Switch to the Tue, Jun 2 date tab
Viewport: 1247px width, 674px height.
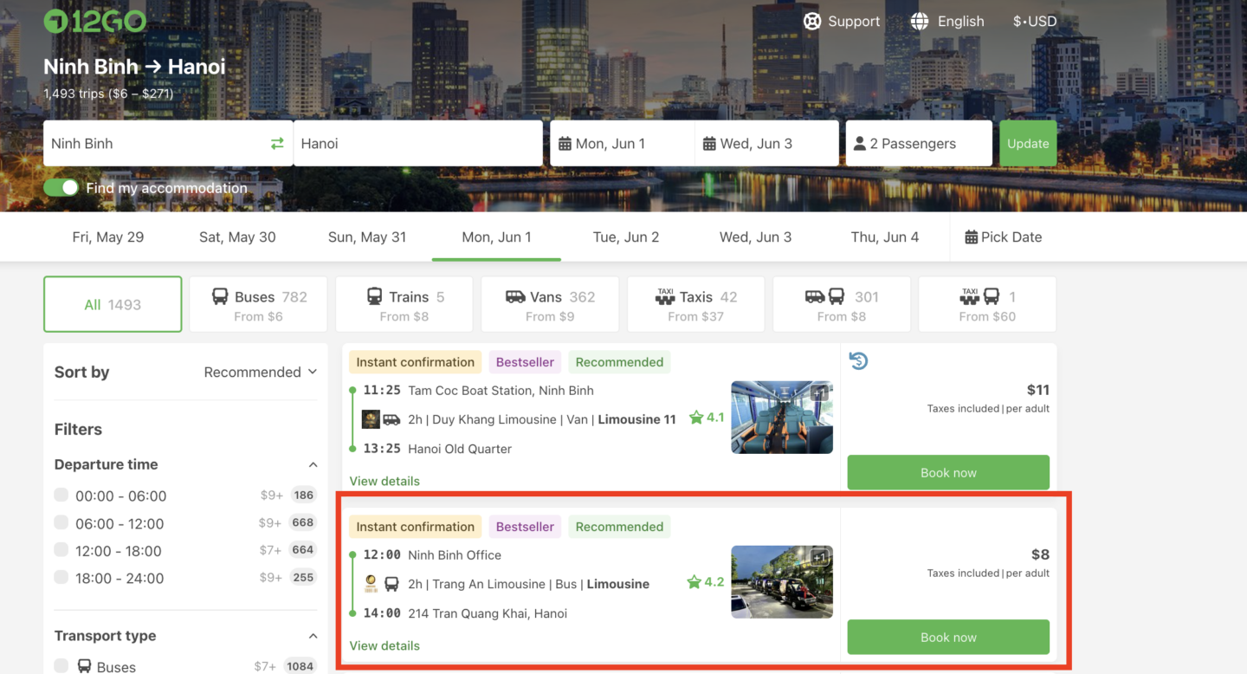coord(626,237)
